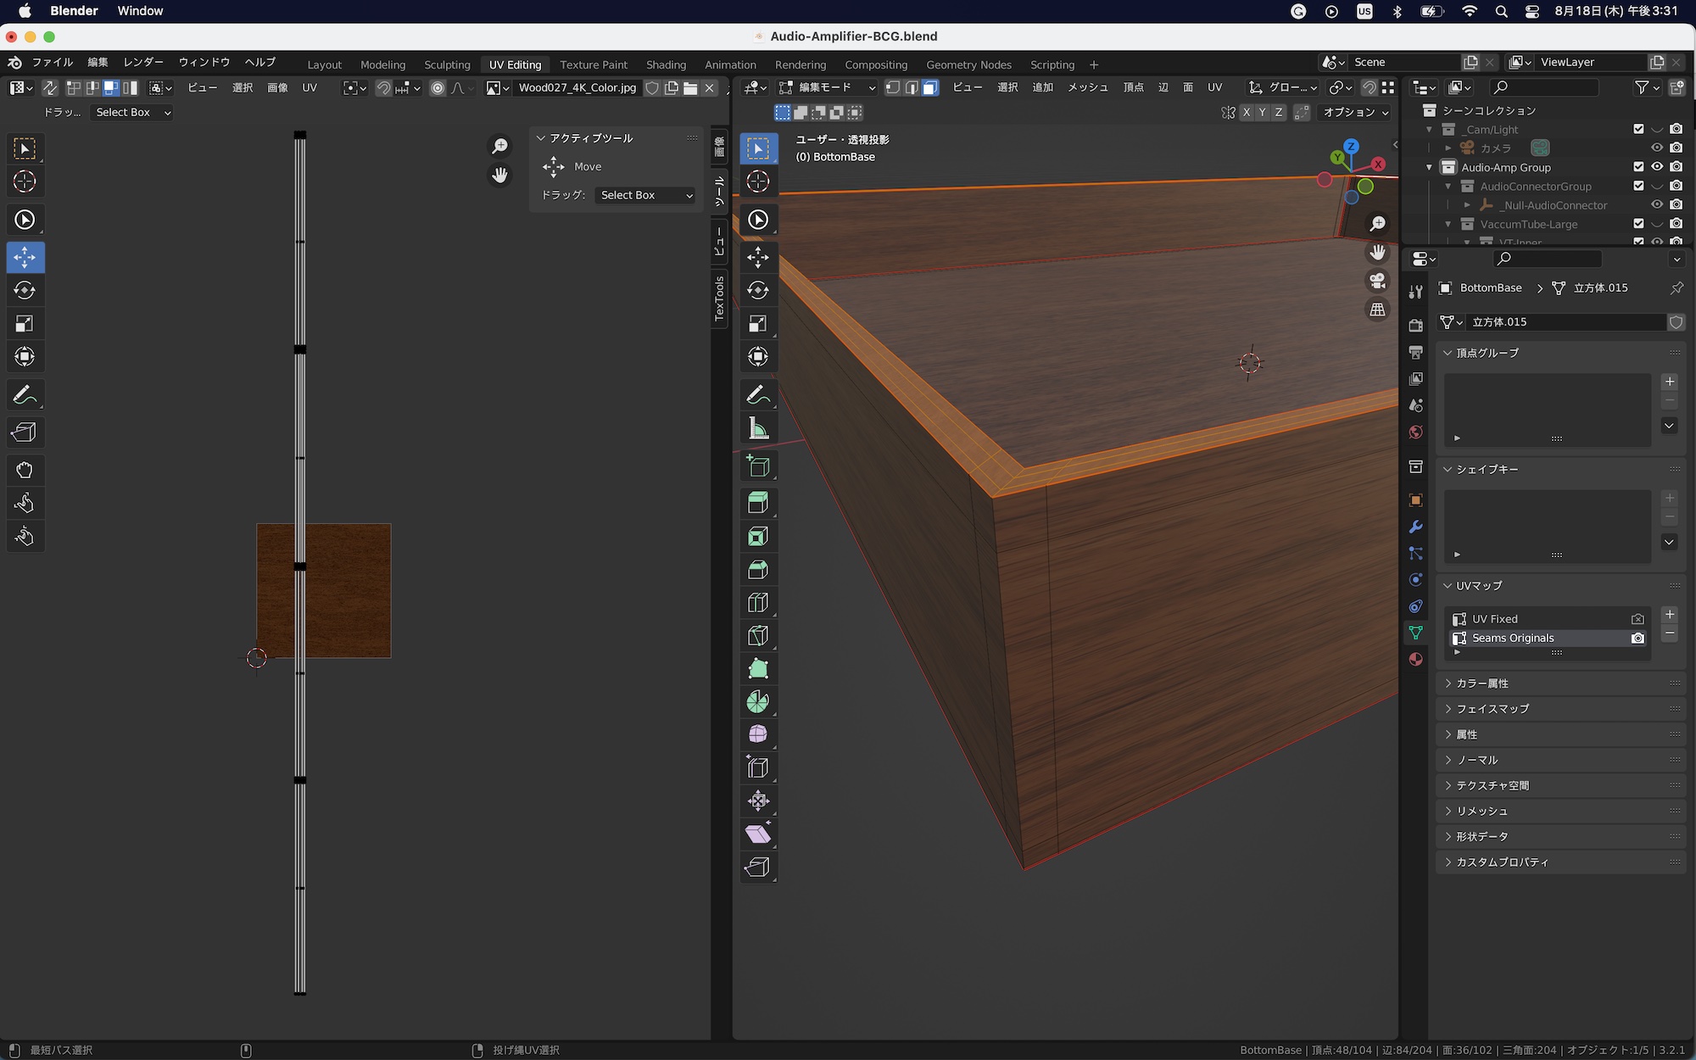Screen dimensions: 1696x1060
Task: Open the 編集モード mode dropdown
Action: pyautogui.click(x=828, y=87)
